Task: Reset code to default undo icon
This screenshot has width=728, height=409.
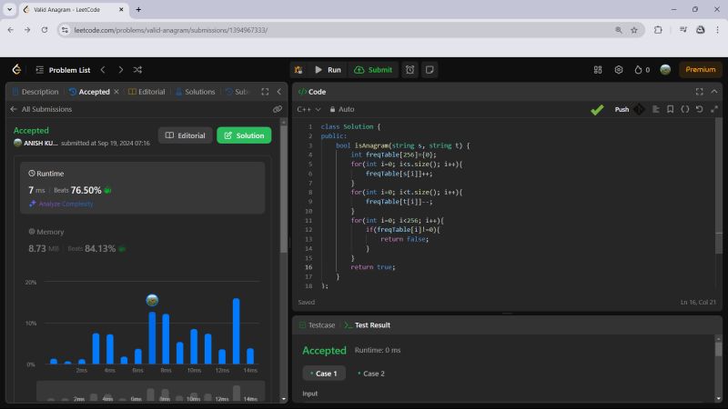Action: (x=700, y=109)
